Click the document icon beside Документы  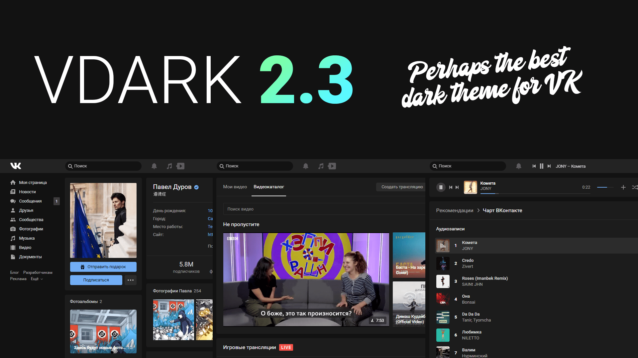(13, 257)
